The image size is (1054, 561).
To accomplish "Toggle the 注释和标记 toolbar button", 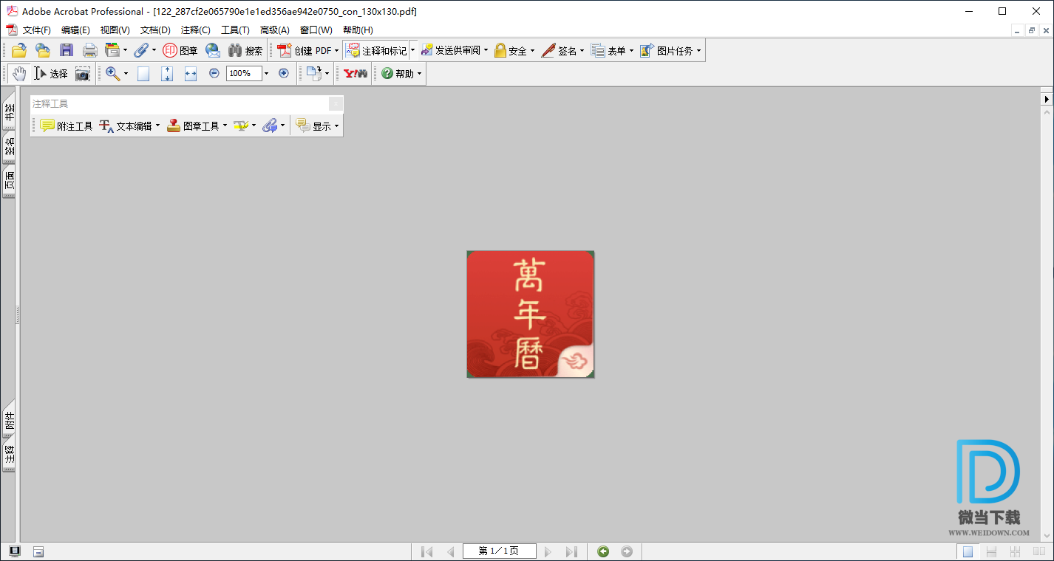I will [376, 50].
